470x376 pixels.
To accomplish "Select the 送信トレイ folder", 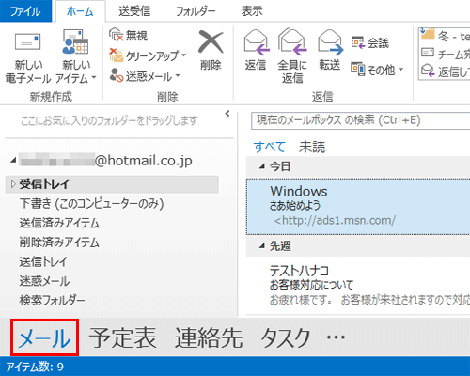I will click(43, 261).
